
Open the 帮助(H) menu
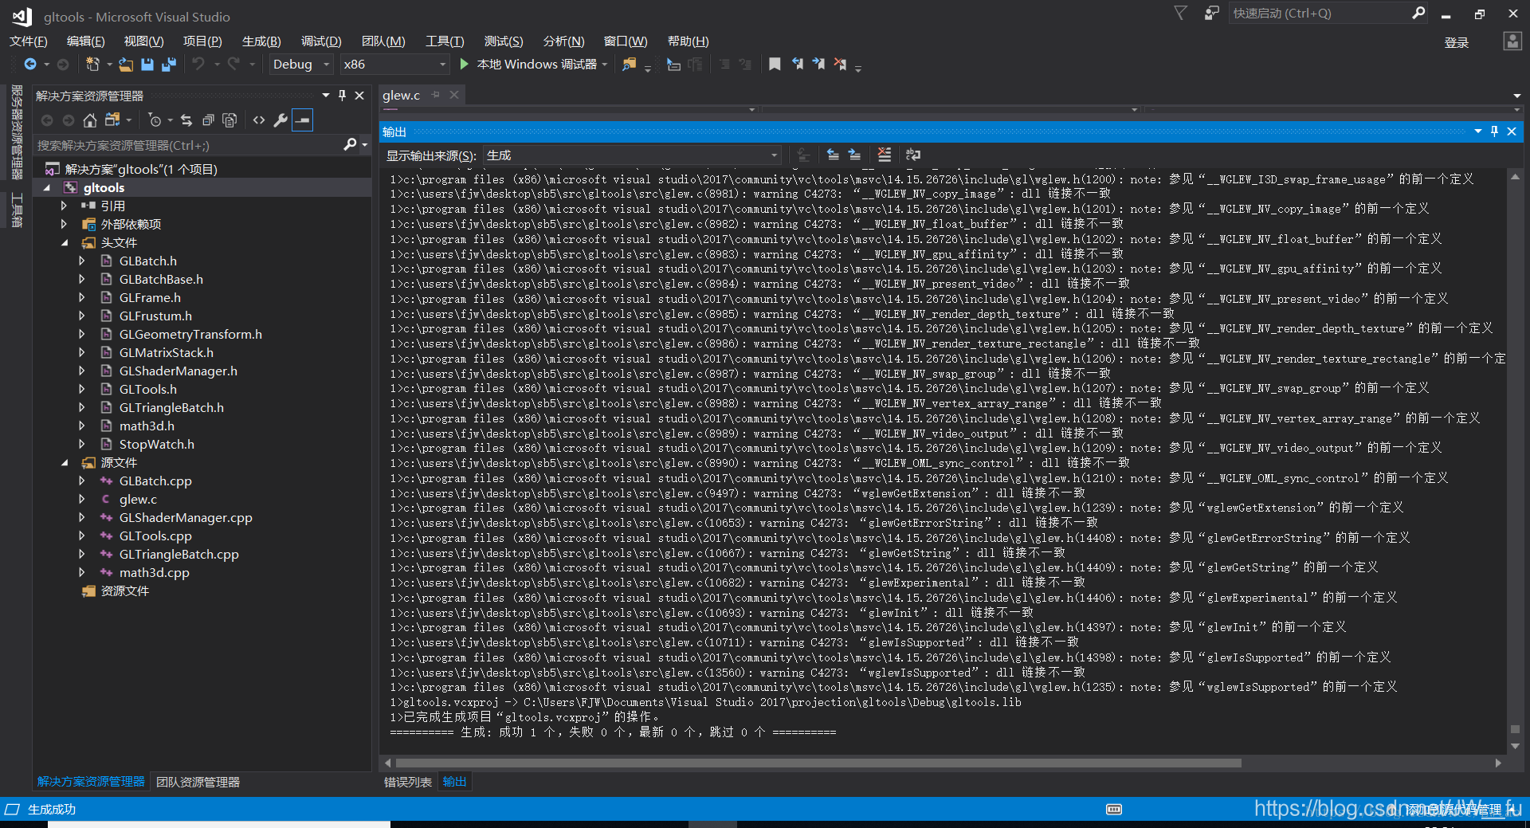tap(688, 41)
